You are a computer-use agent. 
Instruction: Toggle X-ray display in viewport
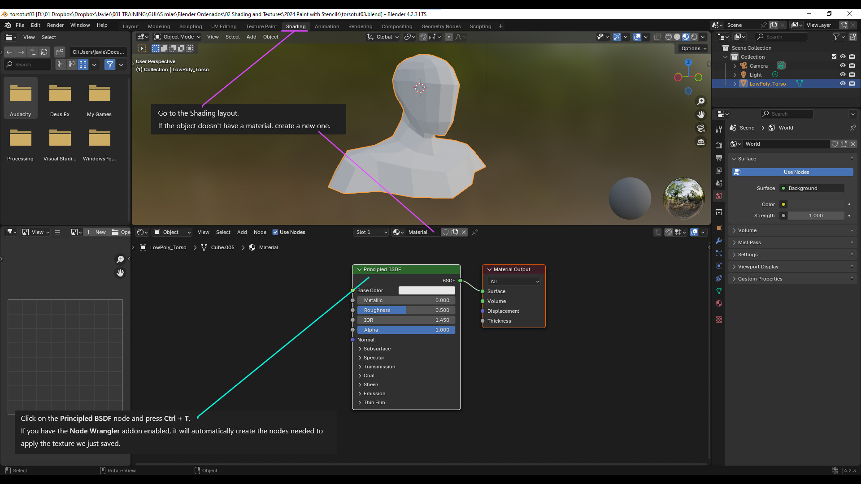point(657,37)
